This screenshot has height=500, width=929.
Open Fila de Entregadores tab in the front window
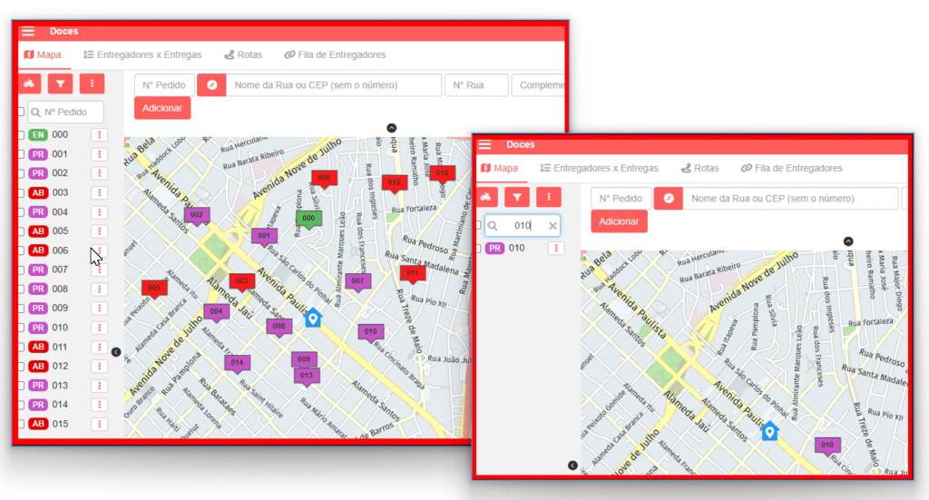pyautogui.click(x=791, y=168)
